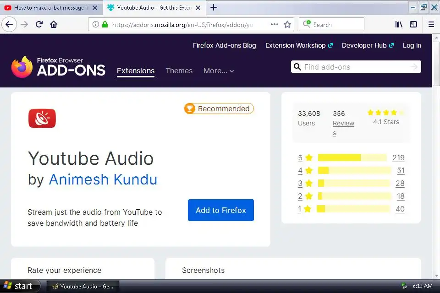The height and width of the screenshot is (293, 440).
Task: Switch to the Youtube Audio tab
Action: click(x=154, y=8)
